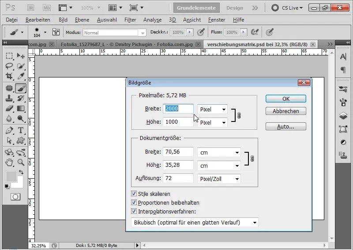Select the 3D Object Rotate tool
This screenshot has height=250, width=353.
tap(9, 152)
